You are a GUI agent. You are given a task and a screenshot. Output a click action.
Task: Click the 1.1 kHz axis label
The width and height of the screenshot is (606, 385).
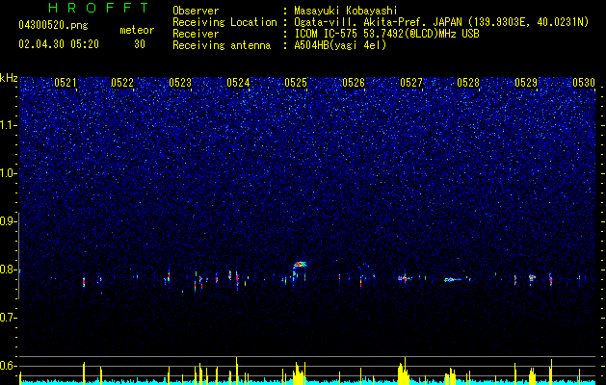tap(9, 125)
